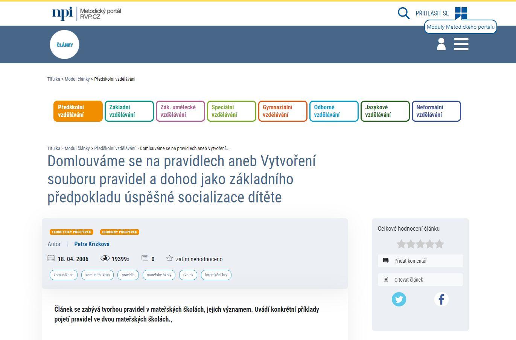516x340 pixels.
Task: Click the Citovat článek button
Action: pos(408,280)
